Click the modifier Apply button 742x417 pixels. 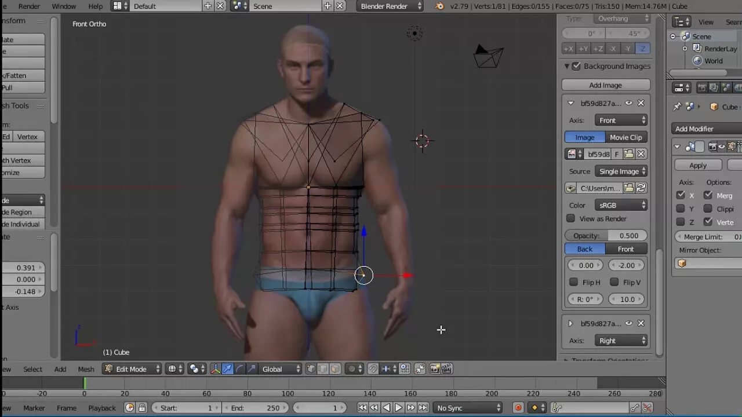point(698,165)
